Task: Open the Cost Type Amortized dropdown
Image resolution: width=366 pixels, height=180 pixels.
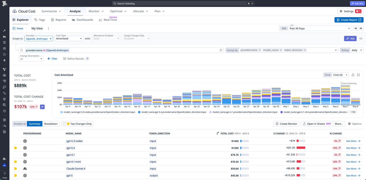Action: (69, 38)
